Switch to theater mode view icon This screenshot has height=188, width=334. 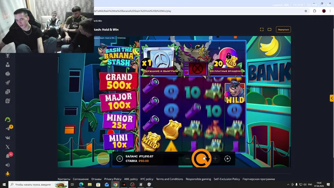pyautogui.click(x=269, y=29)
